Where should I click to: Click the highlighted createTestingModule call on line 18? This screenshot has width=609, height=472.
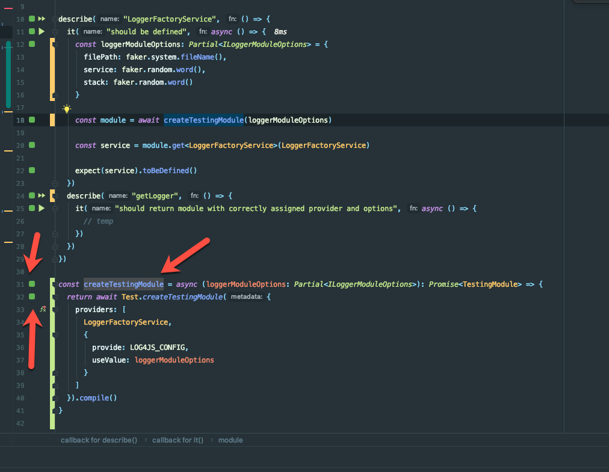(x=203, y=120)
